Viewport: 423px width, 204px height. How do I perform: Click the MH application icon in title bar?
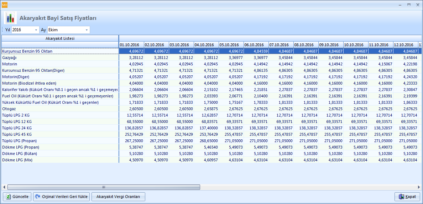point(5,5)
